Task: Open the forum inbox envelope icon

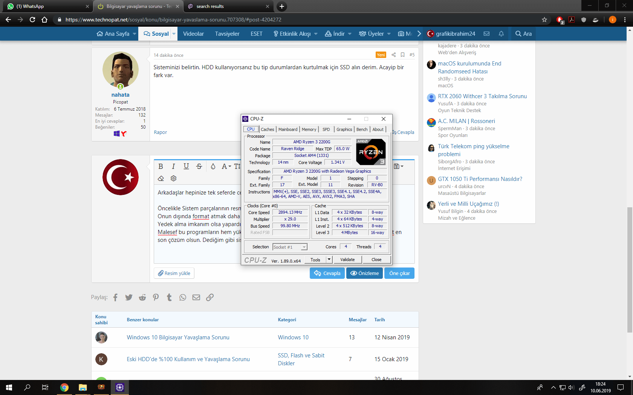Action: pyautogui.click(x=487, y=34)
